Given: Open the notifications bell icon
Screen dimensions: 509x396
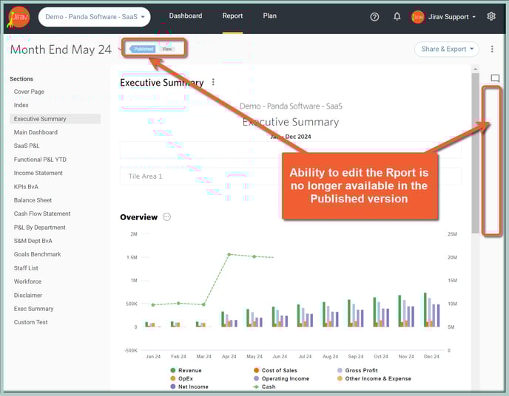Looking at the screenshot, I should 397,16.
